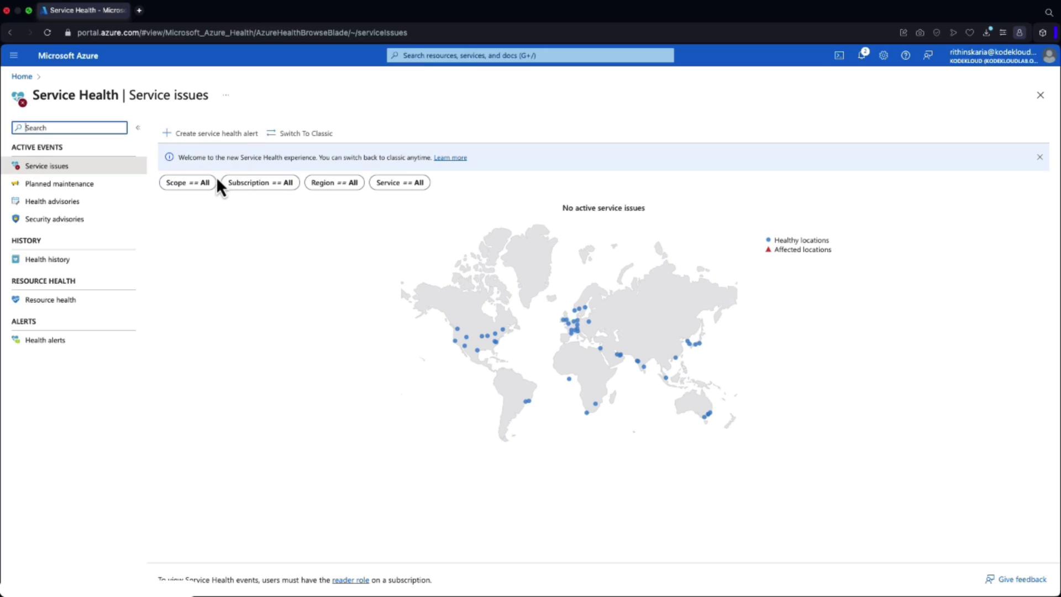Go to Health history

(47, 259)
